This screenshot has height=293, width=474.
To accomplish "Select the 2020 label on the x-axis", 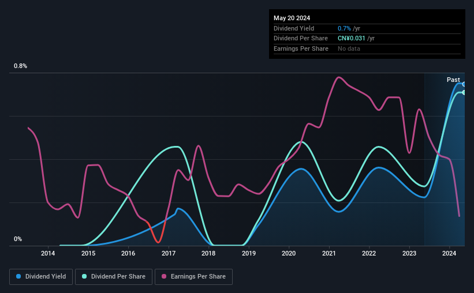I will (289, 253).
